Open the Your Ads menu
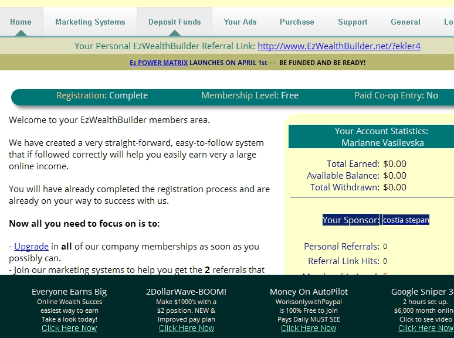454x338 pixels. (240, 22)
